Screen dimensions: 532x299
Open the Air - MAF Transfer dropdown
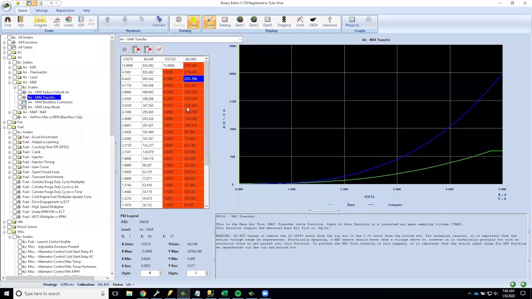click(240, 39)
